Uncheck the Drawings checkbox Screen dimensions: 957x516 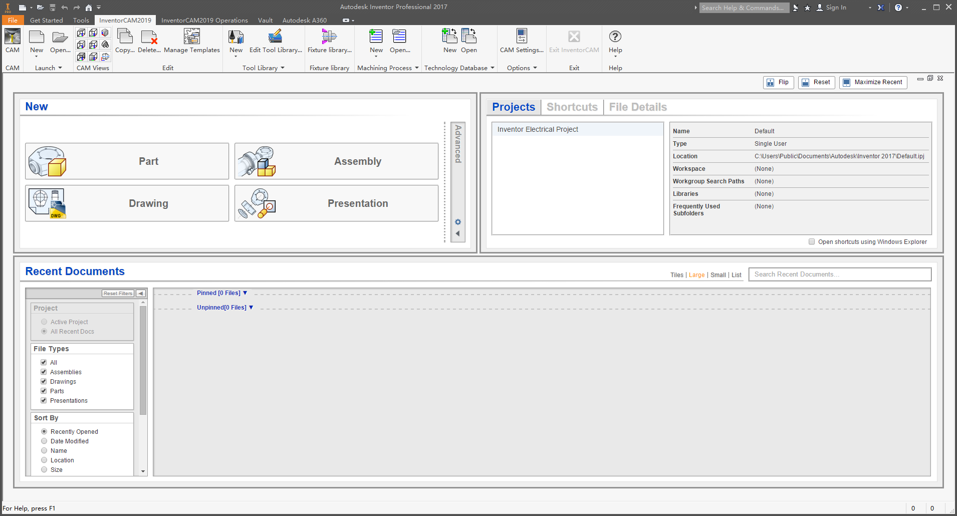[x=44, y=381]
